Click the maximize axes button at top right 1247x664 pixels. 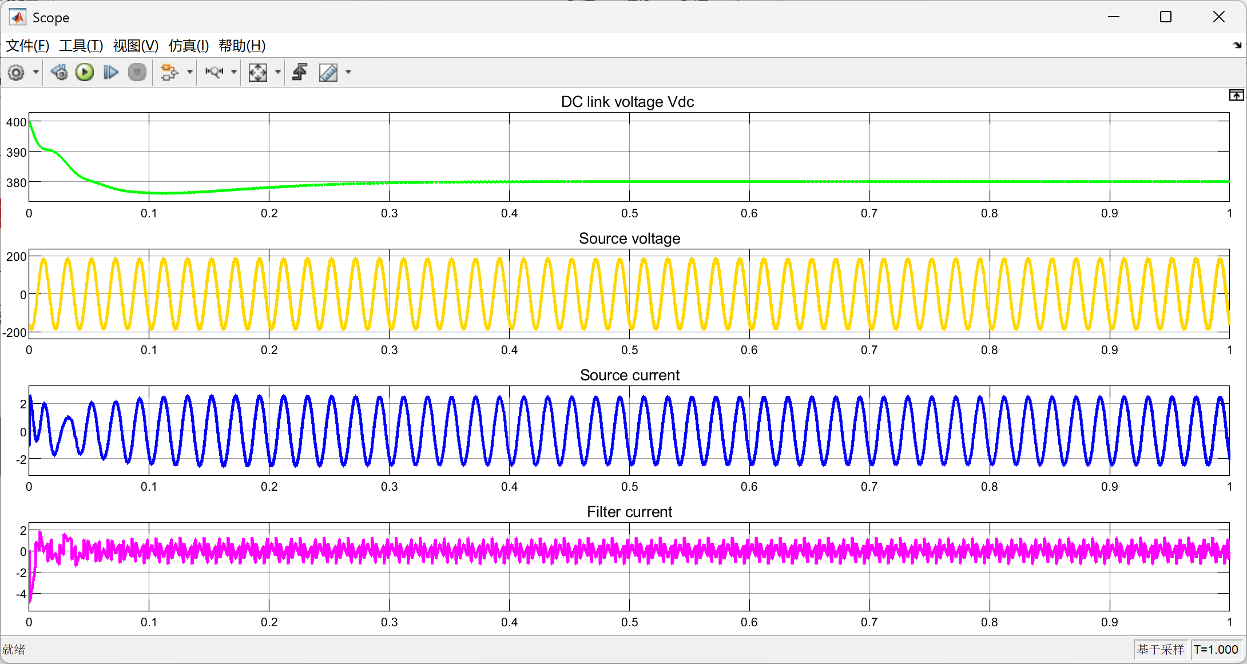coord(1236,96)
